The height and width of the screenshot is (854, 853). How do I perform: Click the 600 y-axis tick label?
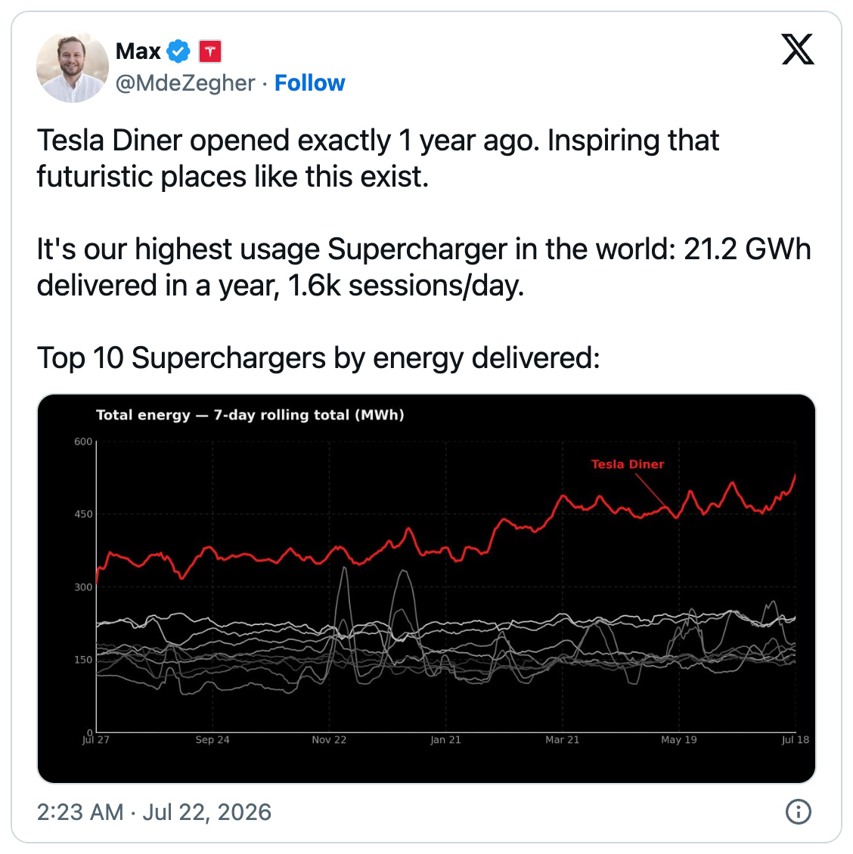point(83,441)
